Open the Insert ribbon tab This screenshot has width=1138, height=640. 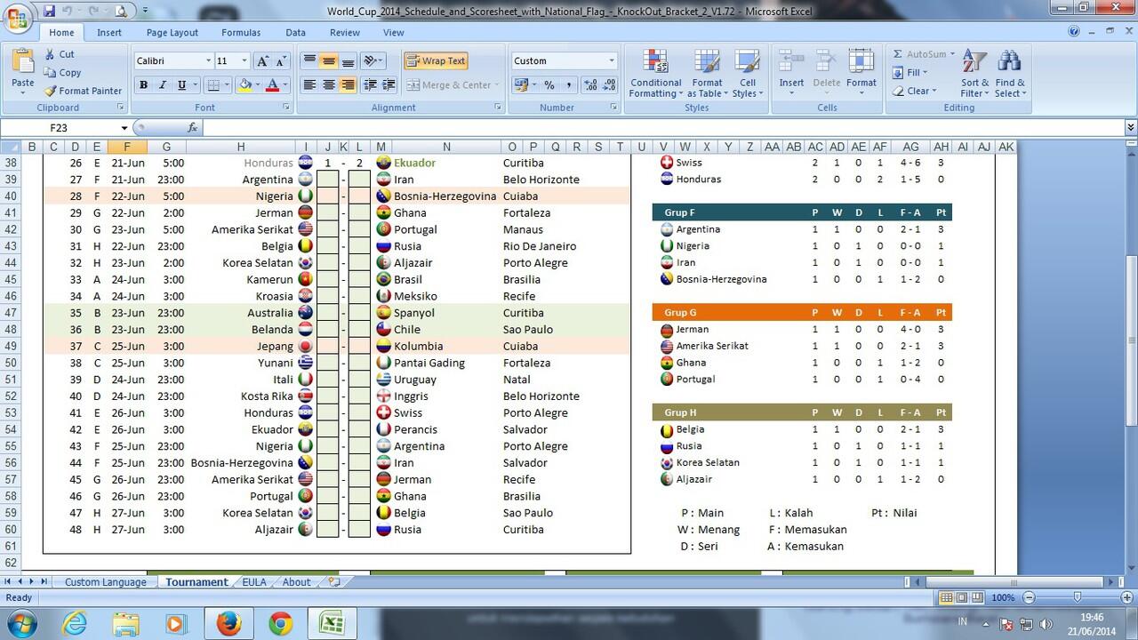click(109, 33)
